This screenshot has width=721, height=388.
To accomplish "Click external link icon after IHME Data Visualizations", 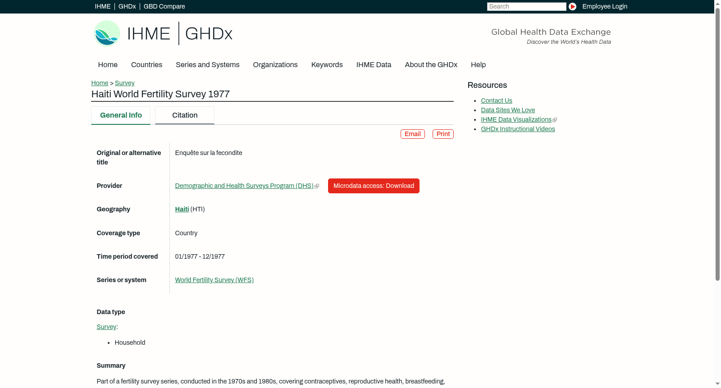I will click(555, 120).
